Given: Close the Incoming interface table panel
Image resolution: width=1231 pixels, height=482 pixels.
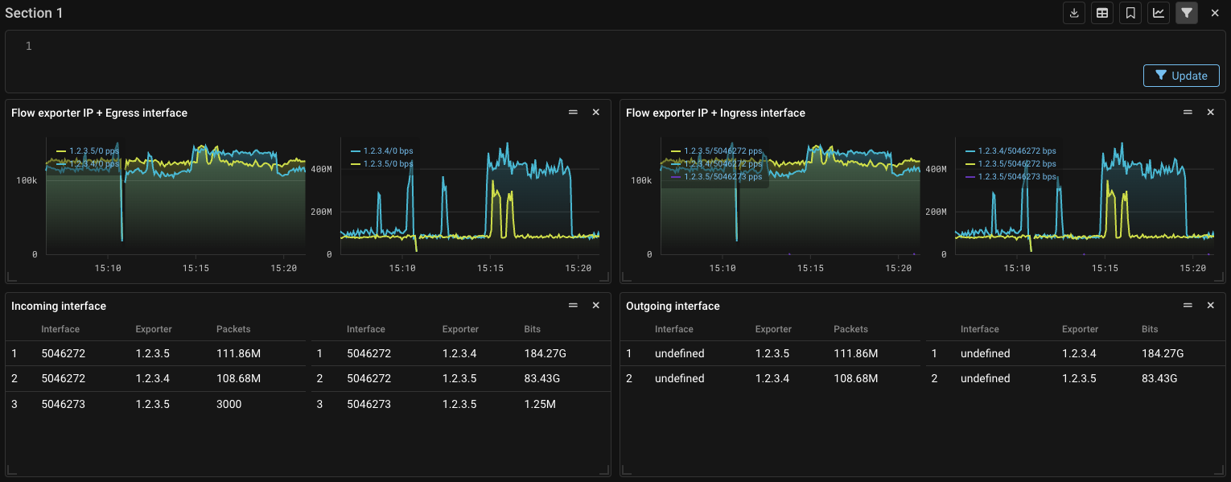Looking at the screenshot, I should pos(596,306).
